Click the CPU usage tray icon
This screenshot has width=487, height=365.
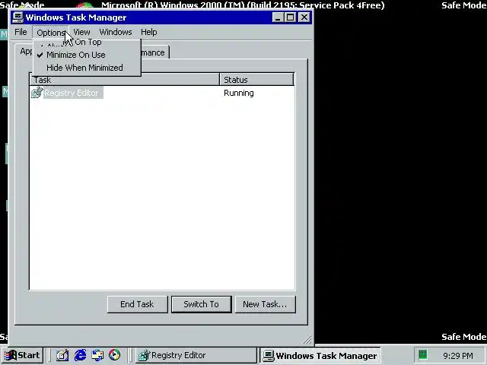[x=423, y=354]
